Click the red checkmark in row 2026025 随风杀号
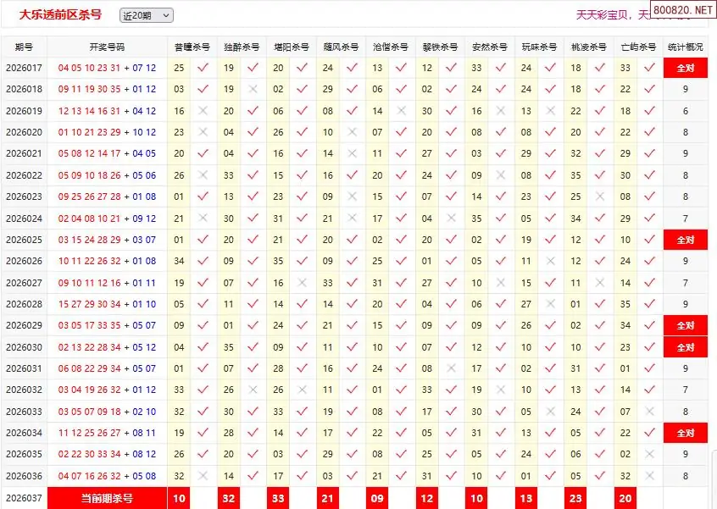This screenshot has width=717, height=509. (x=352, y=240)
